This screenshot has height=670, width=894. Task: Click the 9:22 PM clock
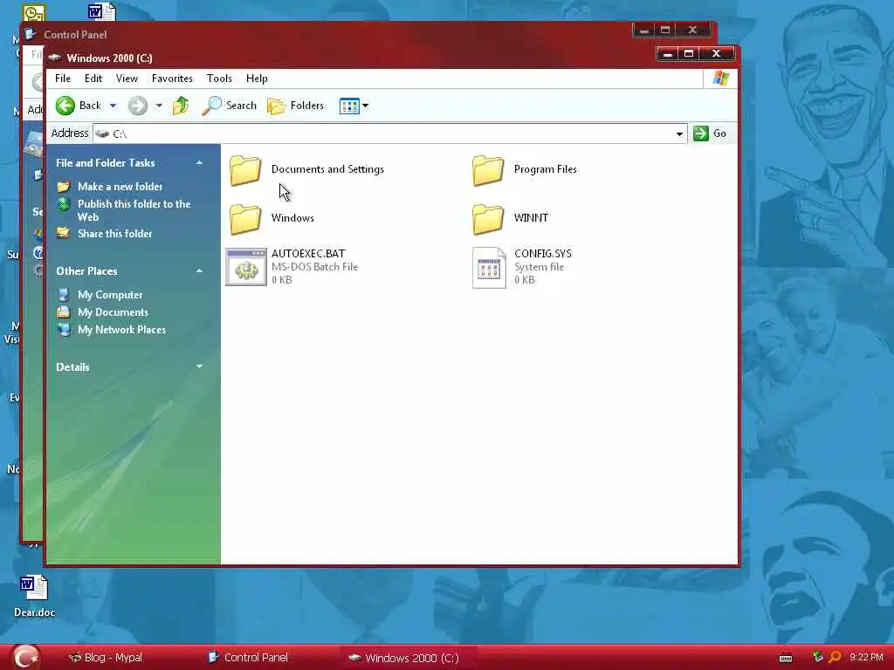pos(866,658)
